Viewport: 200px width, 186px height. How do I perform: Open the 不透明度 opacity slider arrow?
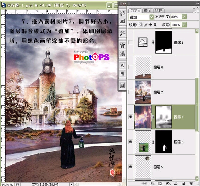coord(184,17)
